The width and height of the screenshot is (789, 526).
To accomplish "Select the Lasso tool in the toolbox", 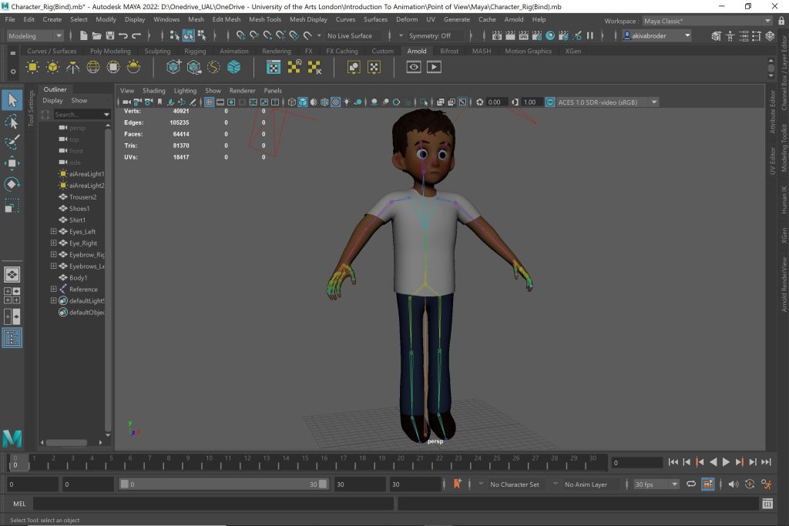I will [12, 122].
